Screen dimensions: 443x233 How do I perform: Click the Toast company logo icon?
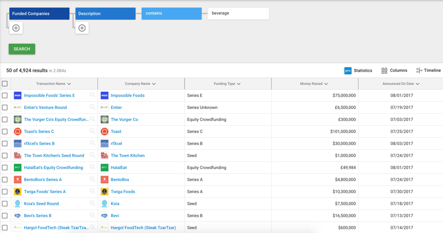pos(104,131)
